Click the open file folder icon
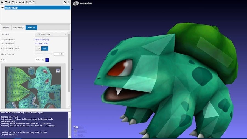The width and height of the screenshot is (247, 139). pyautogui.click(x=2, y=2)
